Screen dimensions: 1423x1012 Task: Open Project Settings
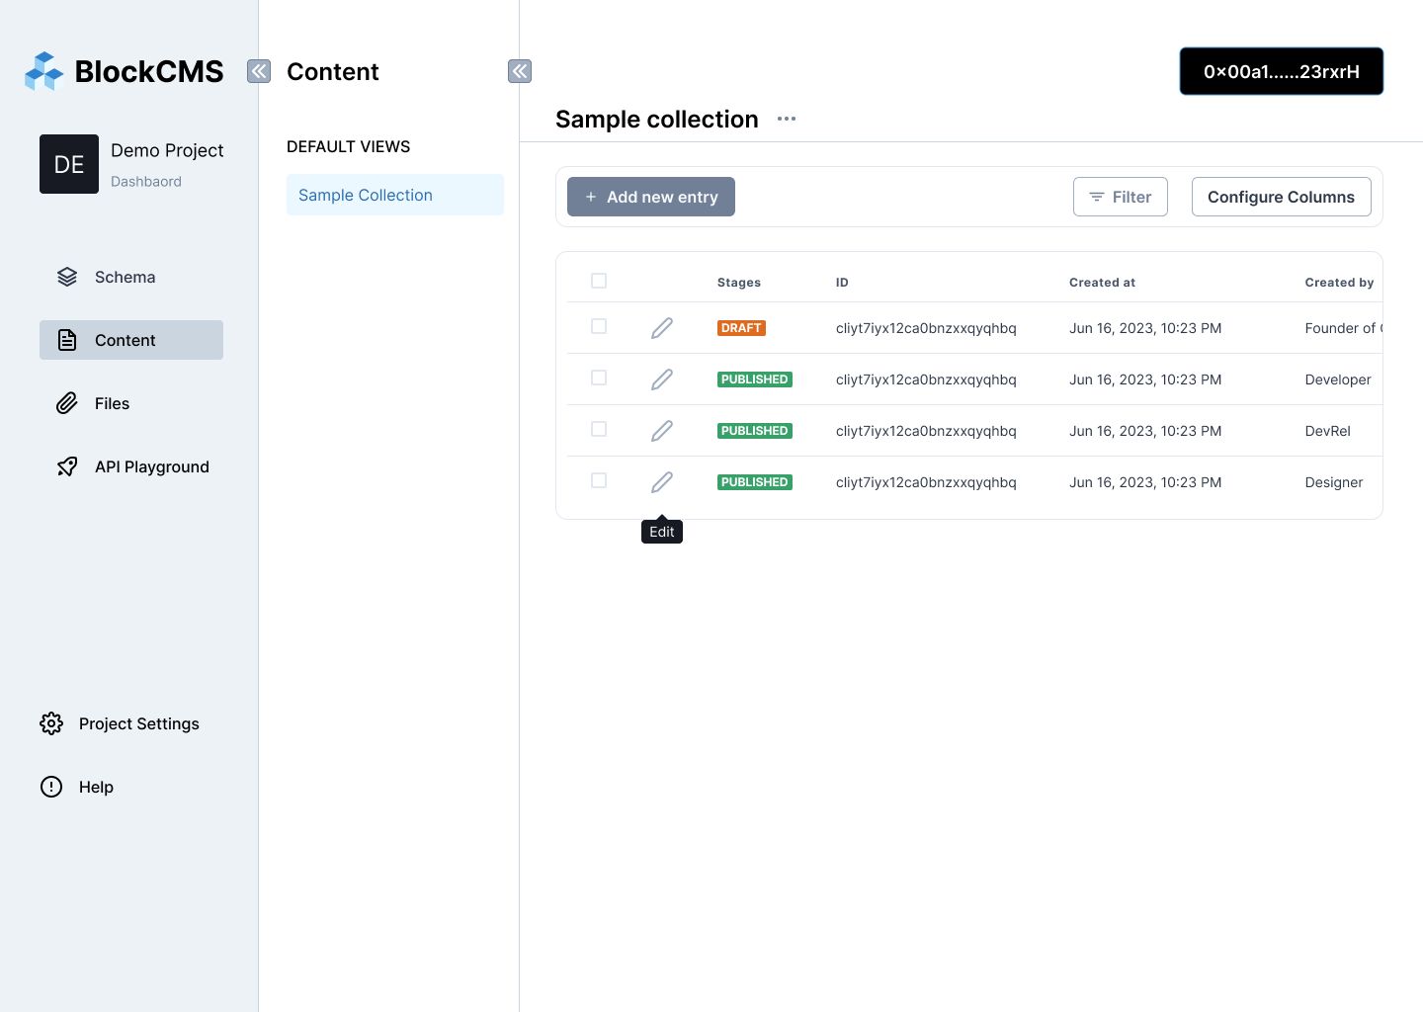point(120,723)
